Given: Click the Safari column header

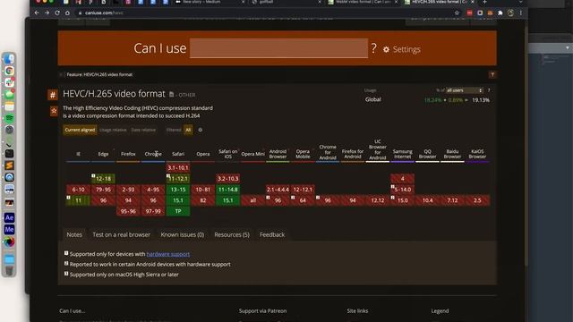Looking at the screenshot, I should click(x=178, y=154).
